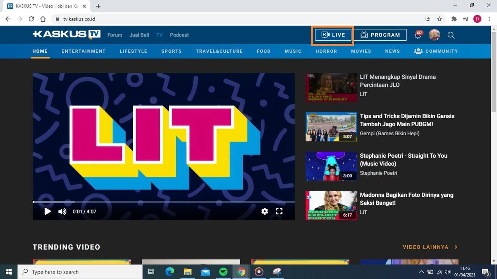The image size is (497, 279).
Task: Switch to LIFESTYLE category tab
Action: tap(134, 51)
